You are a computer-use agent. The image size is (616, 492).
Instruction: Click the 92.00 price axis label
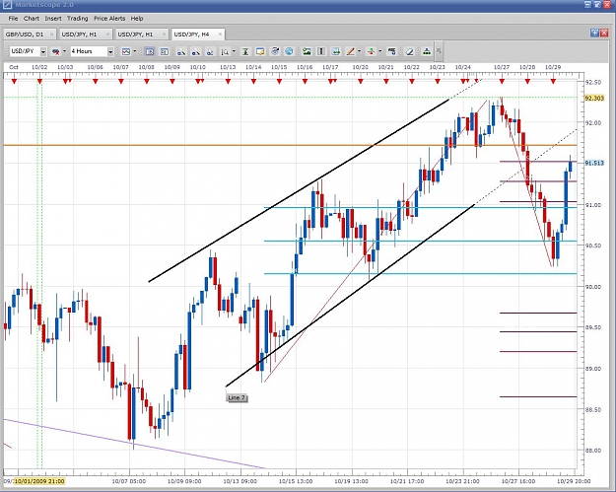tap(592, 123)
